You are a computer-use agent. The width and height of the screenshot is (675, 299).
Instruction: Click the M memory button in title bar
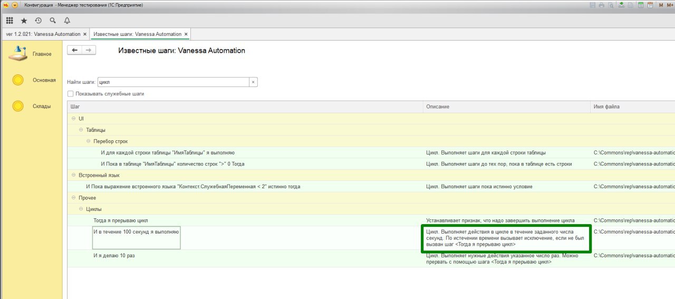click(661, 5)
